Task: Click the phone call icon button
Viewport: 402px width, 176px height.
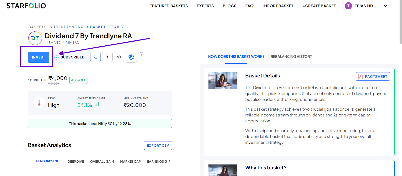Action: pyautogui.click(x=95, y=57)
